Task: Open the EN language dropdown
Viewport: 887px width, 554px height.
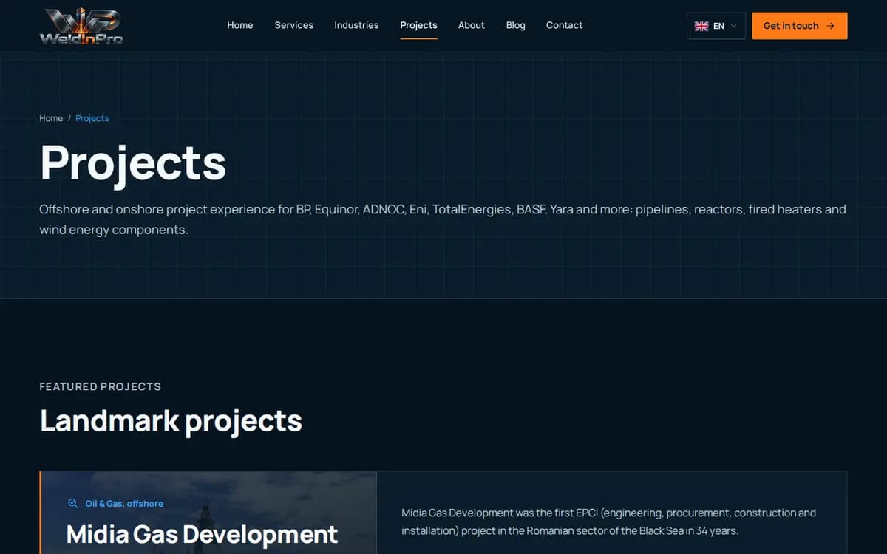Action: (x=716, y=26)
